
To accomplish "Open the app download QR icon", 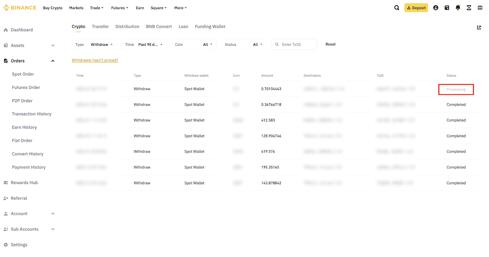I will point(469,8).
